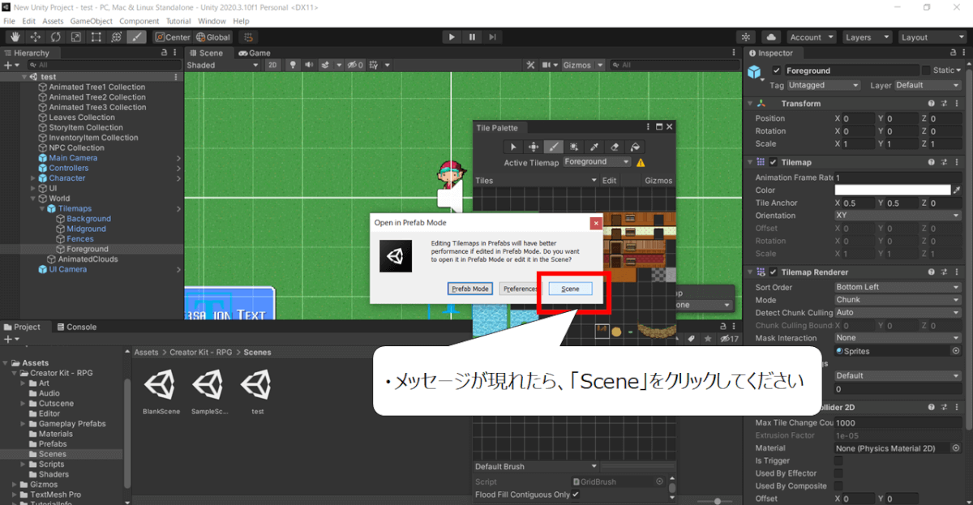Enable the Is Trigger checkbox
This screenshot has width=973, height=505.
(838, 461)
